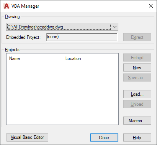157x145 pixels.
Task: Create a new project with New
Action: coord(137,68)
